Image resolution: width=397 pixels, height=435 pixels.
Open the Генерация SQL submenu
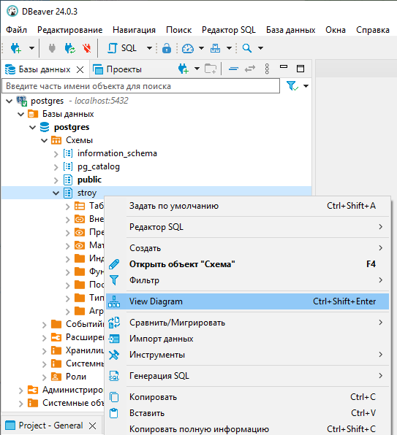pyautogui.click(x=247, y=376)
